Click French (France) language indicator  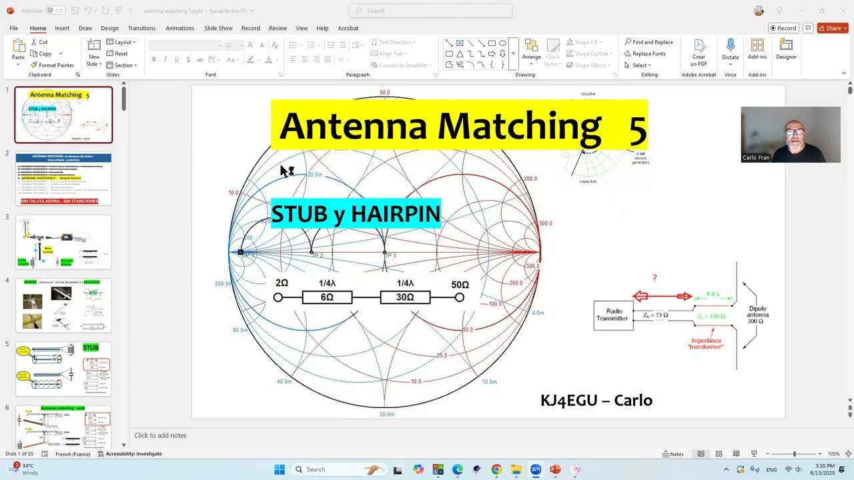point(73,454)
